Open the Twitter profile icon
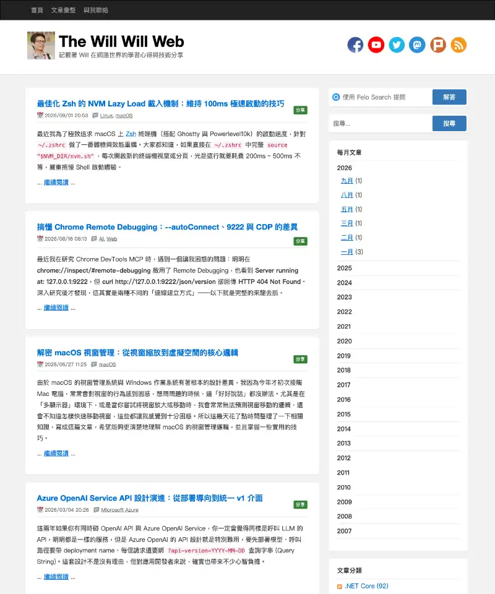This screenshot has width=495, height=594. tap(397, 45)
